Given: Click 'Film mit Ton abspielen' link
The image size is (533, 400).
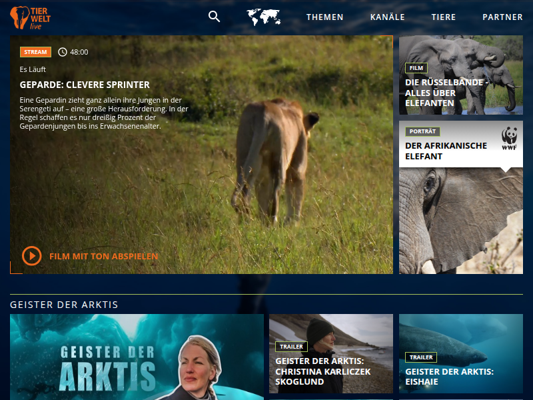Looking at the screenshot, I should point(104,256).
